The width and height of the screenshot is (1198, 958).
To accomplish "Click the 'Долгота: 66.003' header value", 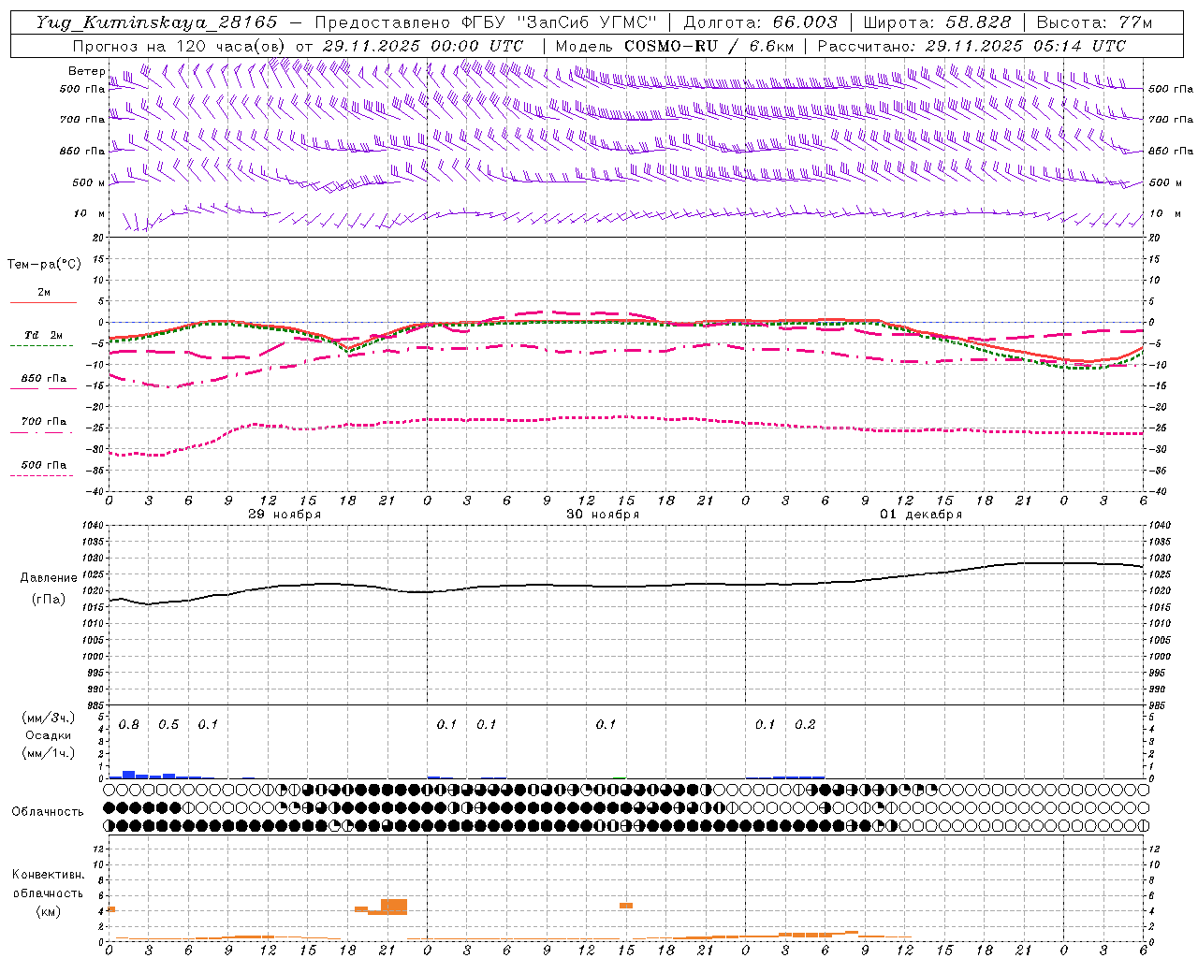I will [x=760, y=22].
